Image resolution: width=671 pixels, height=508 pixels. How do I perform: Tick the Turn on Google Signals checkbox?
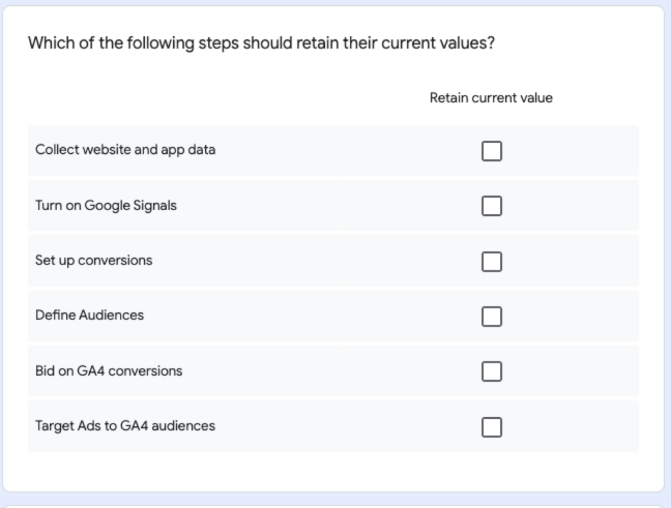(x=491, y=206)
